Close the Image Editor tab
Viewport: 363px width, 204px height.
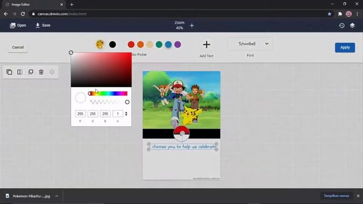[x=62, y=5]
